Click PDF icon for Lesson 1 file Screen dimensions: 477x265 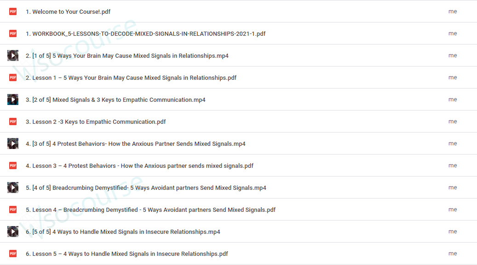tap(13, 77)
